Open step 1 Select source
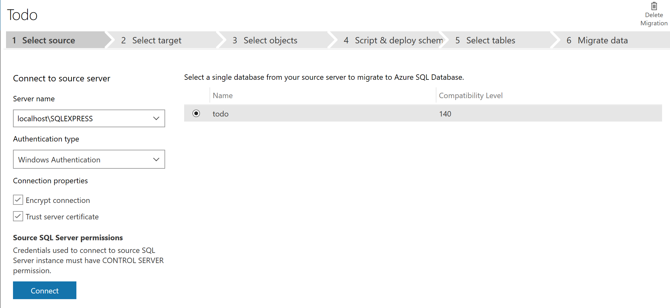 click(x=56, y=40)
